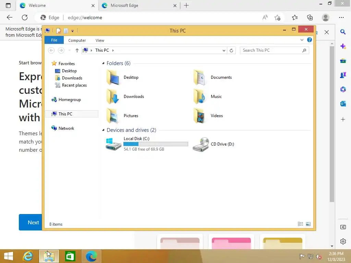
Task: Open the Desktop folder in This PC
Action: tap(122, 77)
